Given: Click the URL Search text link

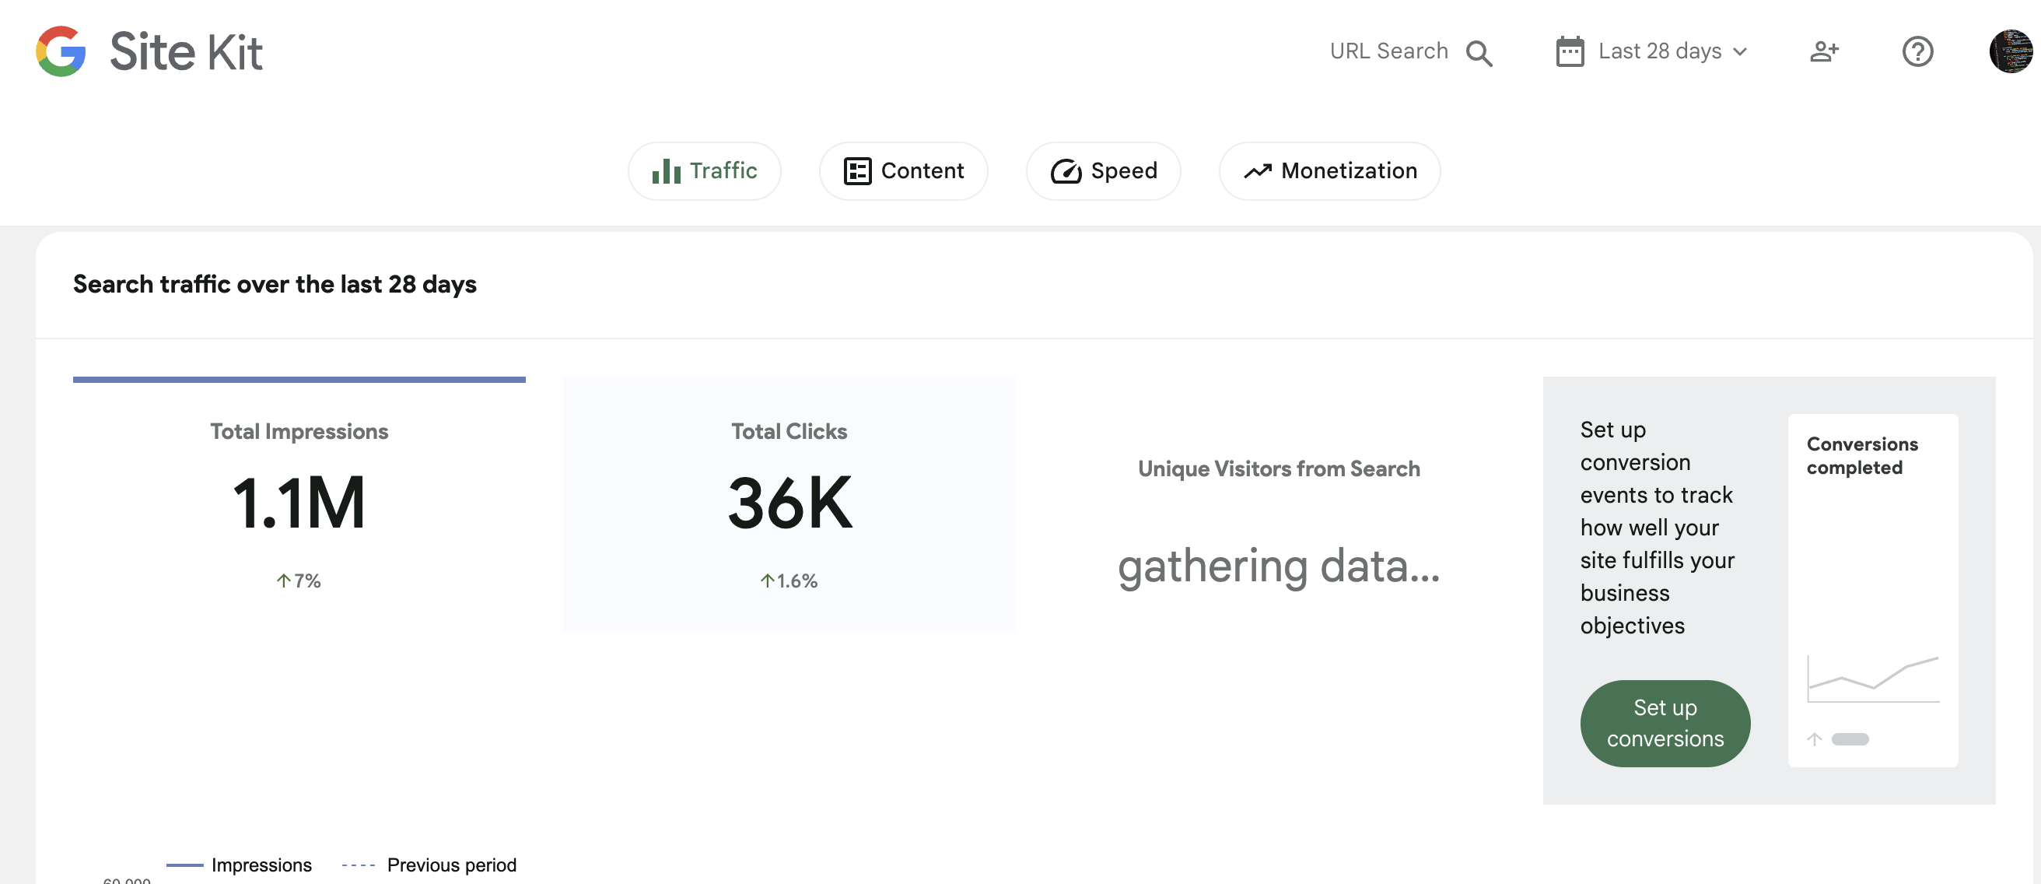Looking at the screenshot, I should (1388, 52).
